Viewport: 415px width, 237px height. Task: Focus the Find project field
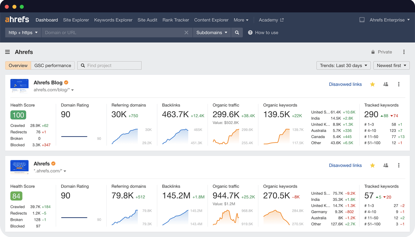[x=109, y=65]
